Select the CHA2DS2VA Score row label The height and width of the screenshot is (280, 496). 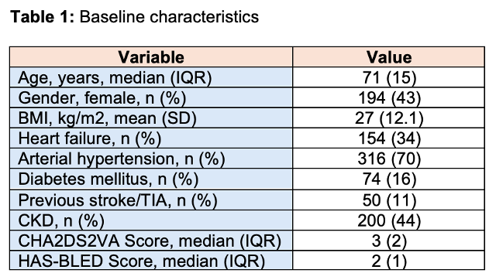pos(151,241)
